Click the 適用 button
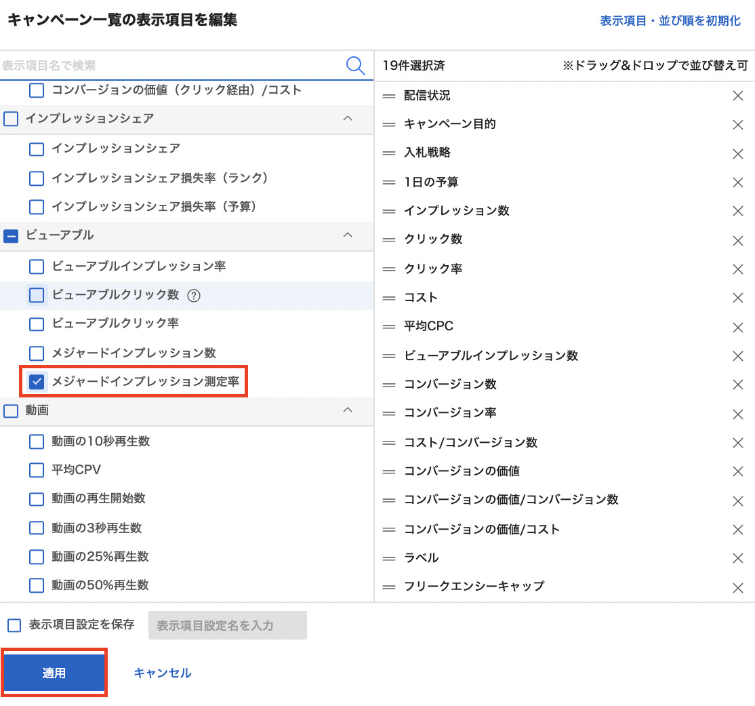Image resolution: width=755 pixels, height=706 pixels. pyautogui.click(x=54, y=673)
